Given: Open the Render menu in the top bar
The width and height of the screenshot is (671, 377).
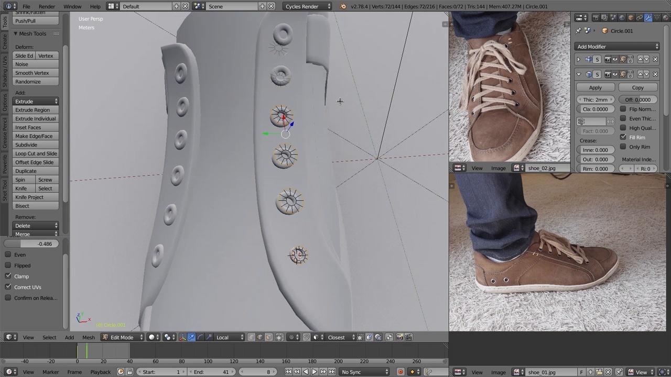Looking at the screenshot, I should (47, 6).
